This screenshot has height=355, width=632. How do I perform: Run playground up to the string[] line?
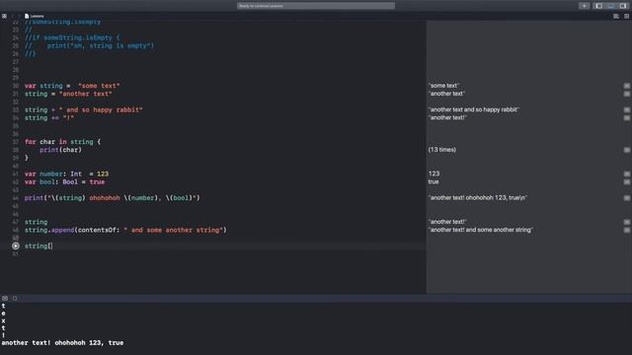[16, 246]
